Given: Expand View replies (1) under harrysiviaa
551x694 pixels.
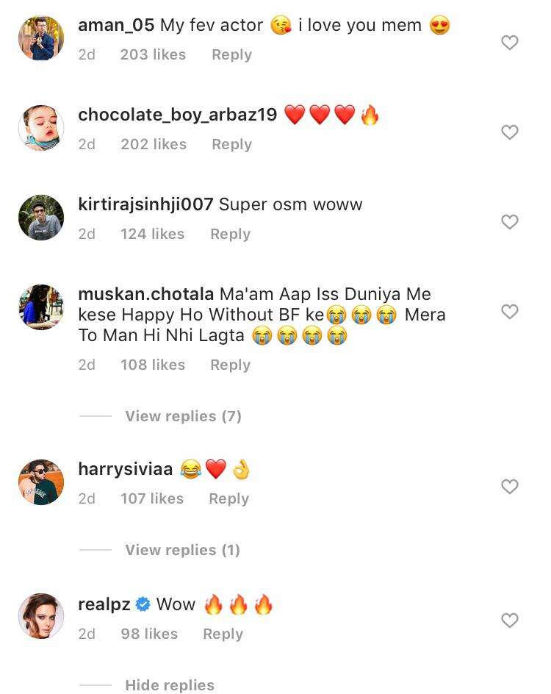Looking at the screenshot, I should pos(182,550).
